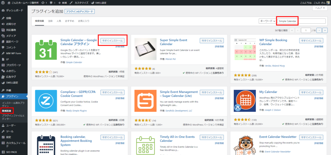
Task: Open プラグインファイルエディター submenu
Action: (x=13, y=117)
